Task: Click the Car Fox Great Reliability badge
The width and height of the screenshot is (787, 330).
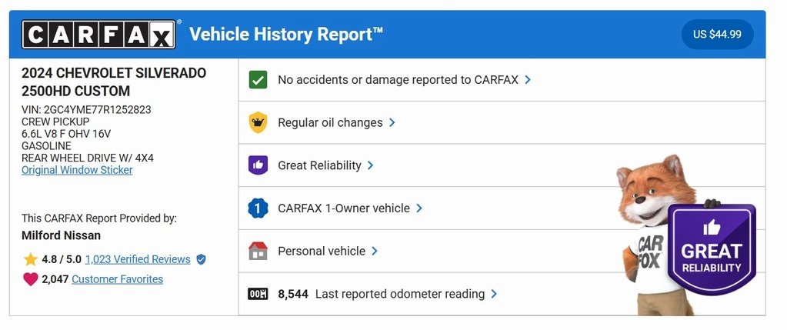Action: coord(711,248)
